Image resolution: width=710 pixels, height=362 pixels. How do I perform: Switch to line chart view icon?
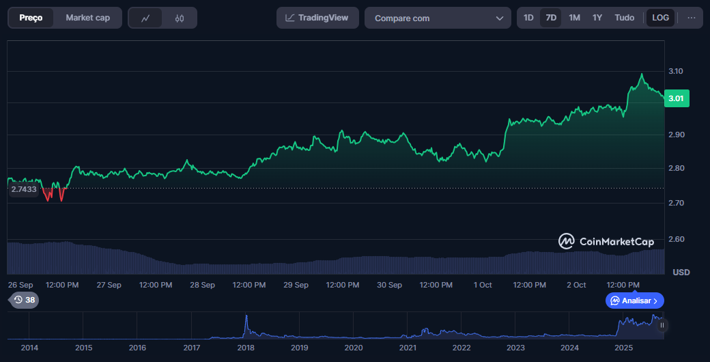click(145, 18)
